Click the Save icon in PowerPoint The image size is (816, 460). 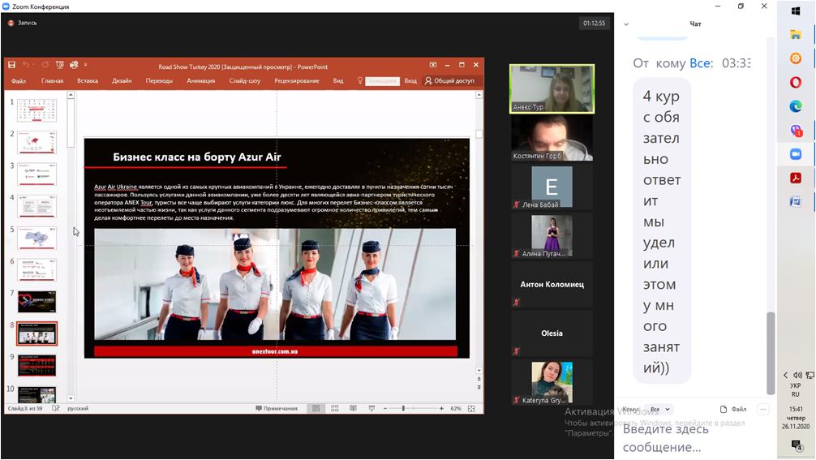pyautogui.click(x=11, y=65)
